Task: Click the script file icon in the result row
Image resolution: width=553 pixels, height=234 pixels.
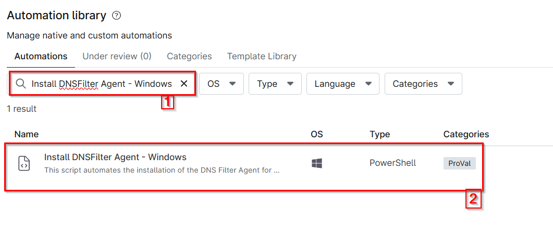Action: 24,163
